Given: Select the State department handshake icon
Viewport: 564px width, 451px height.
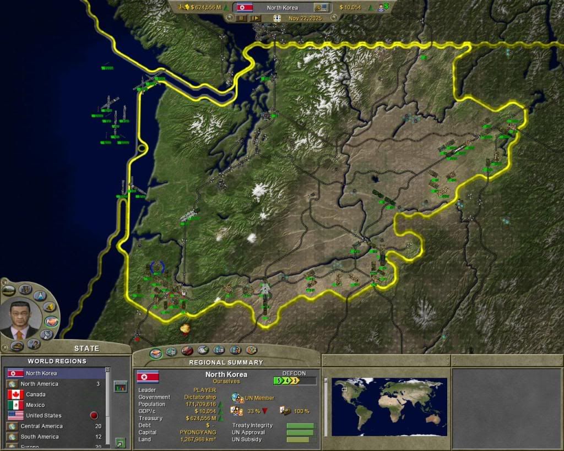Looking at the screenshot, I should [51, 321].
